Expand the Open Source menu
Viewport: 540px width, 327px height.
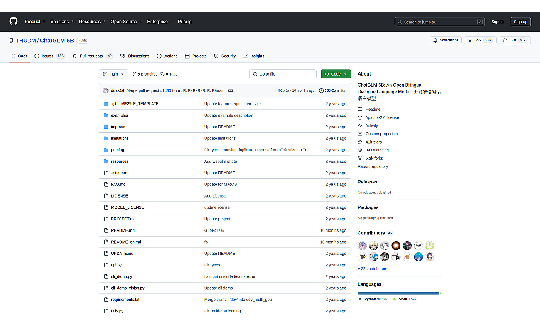point(126,22)
